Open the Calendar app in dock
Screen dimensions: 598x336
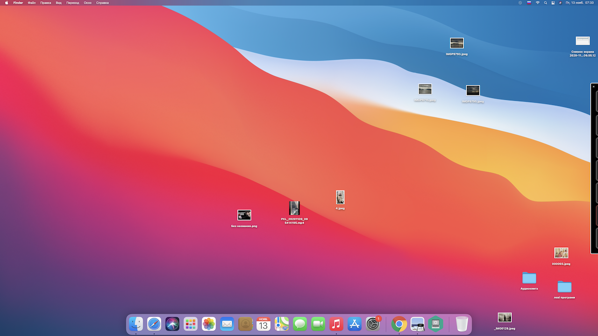[263, 323]
